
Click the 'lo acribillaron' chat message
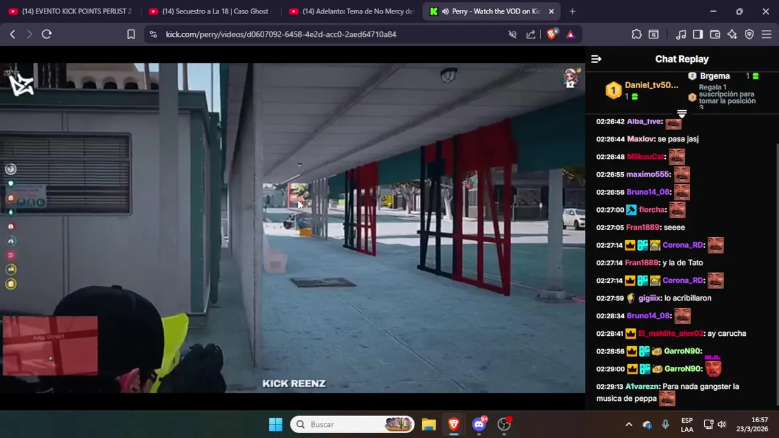(688, 299)
